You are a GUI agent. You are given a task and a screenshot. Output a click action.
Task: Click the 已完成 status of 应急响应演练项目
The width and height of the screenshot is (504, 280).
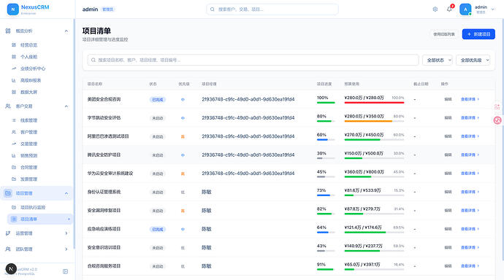158,229
